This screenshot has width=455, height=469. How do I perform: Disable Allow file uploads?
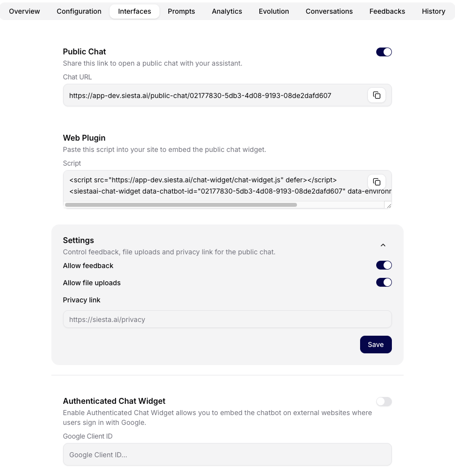pyautogui.click(x=384, y=282)
